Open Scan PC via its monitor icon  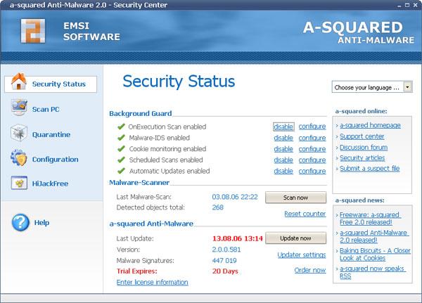(19, 108)
